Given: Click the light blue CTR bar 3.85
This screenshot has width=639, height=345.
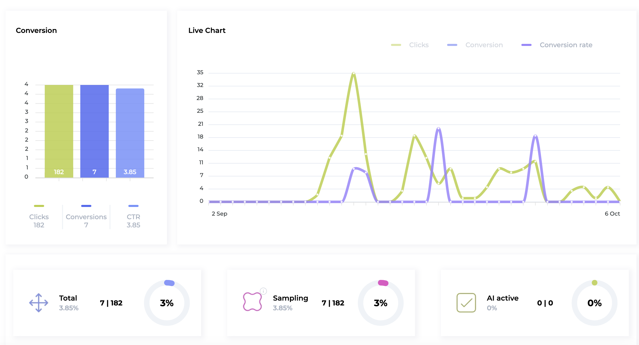Looking at the screenshot, I should [x=130, y=133].
